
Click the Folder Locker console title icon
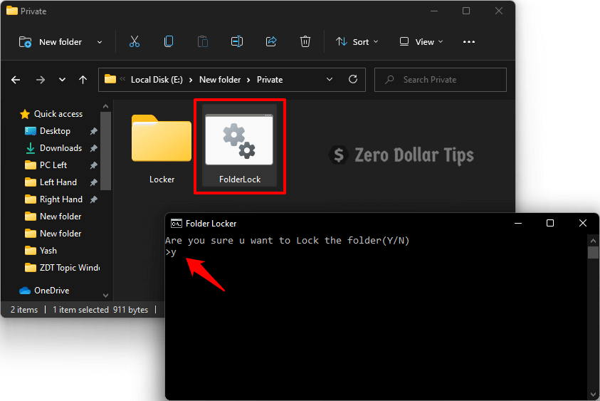pyautogui.click(x=177, y=223)
